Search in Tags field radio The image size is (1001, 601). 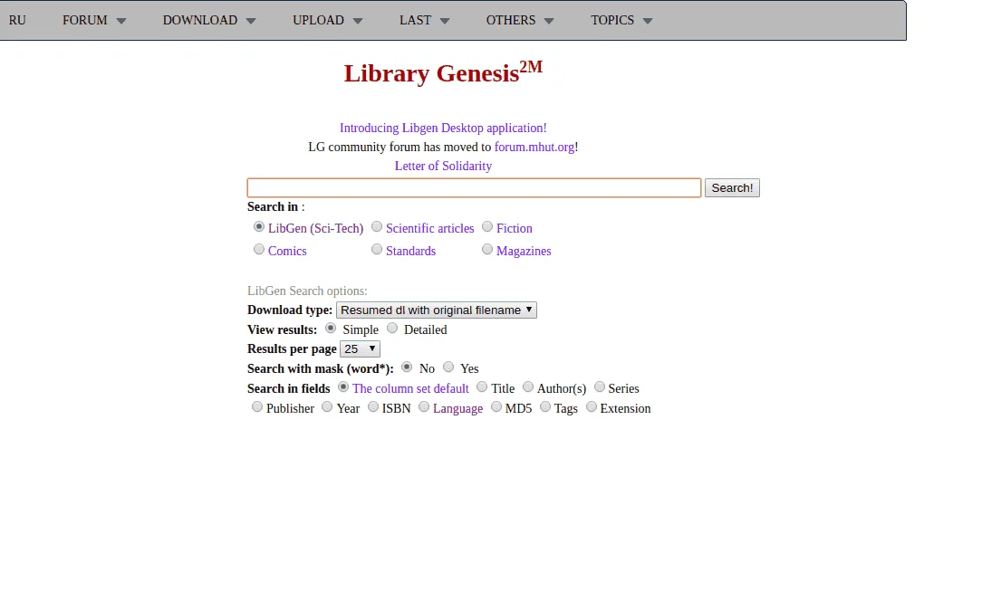[544, 406]
